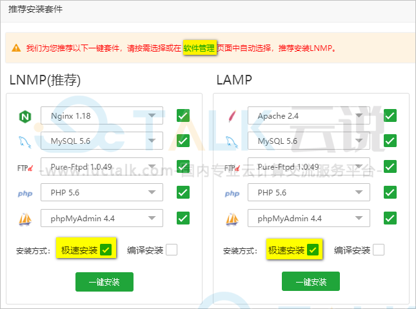Enable 编译安装 checkbox under LAMP
The image size is (416, 309).
pyautogui.click(x=379, y=250)
